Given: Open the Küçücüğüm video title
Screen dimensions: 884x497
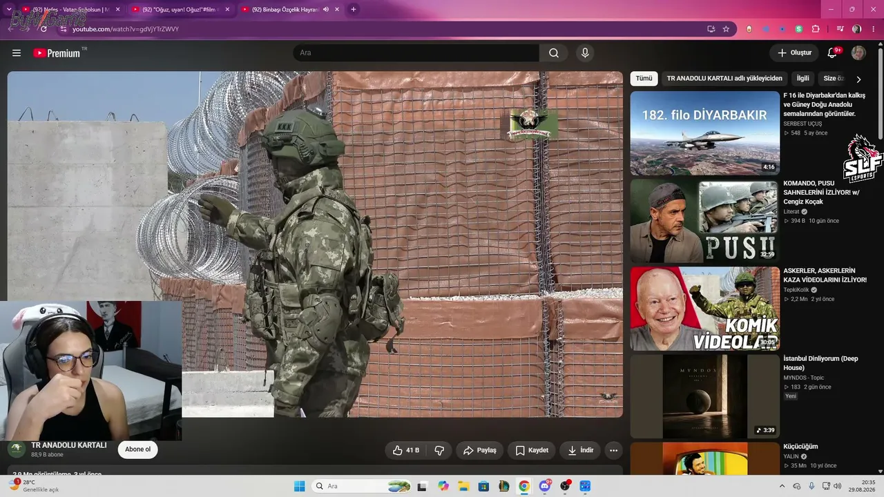Looking at the screenshot, I should coord(800,447).
